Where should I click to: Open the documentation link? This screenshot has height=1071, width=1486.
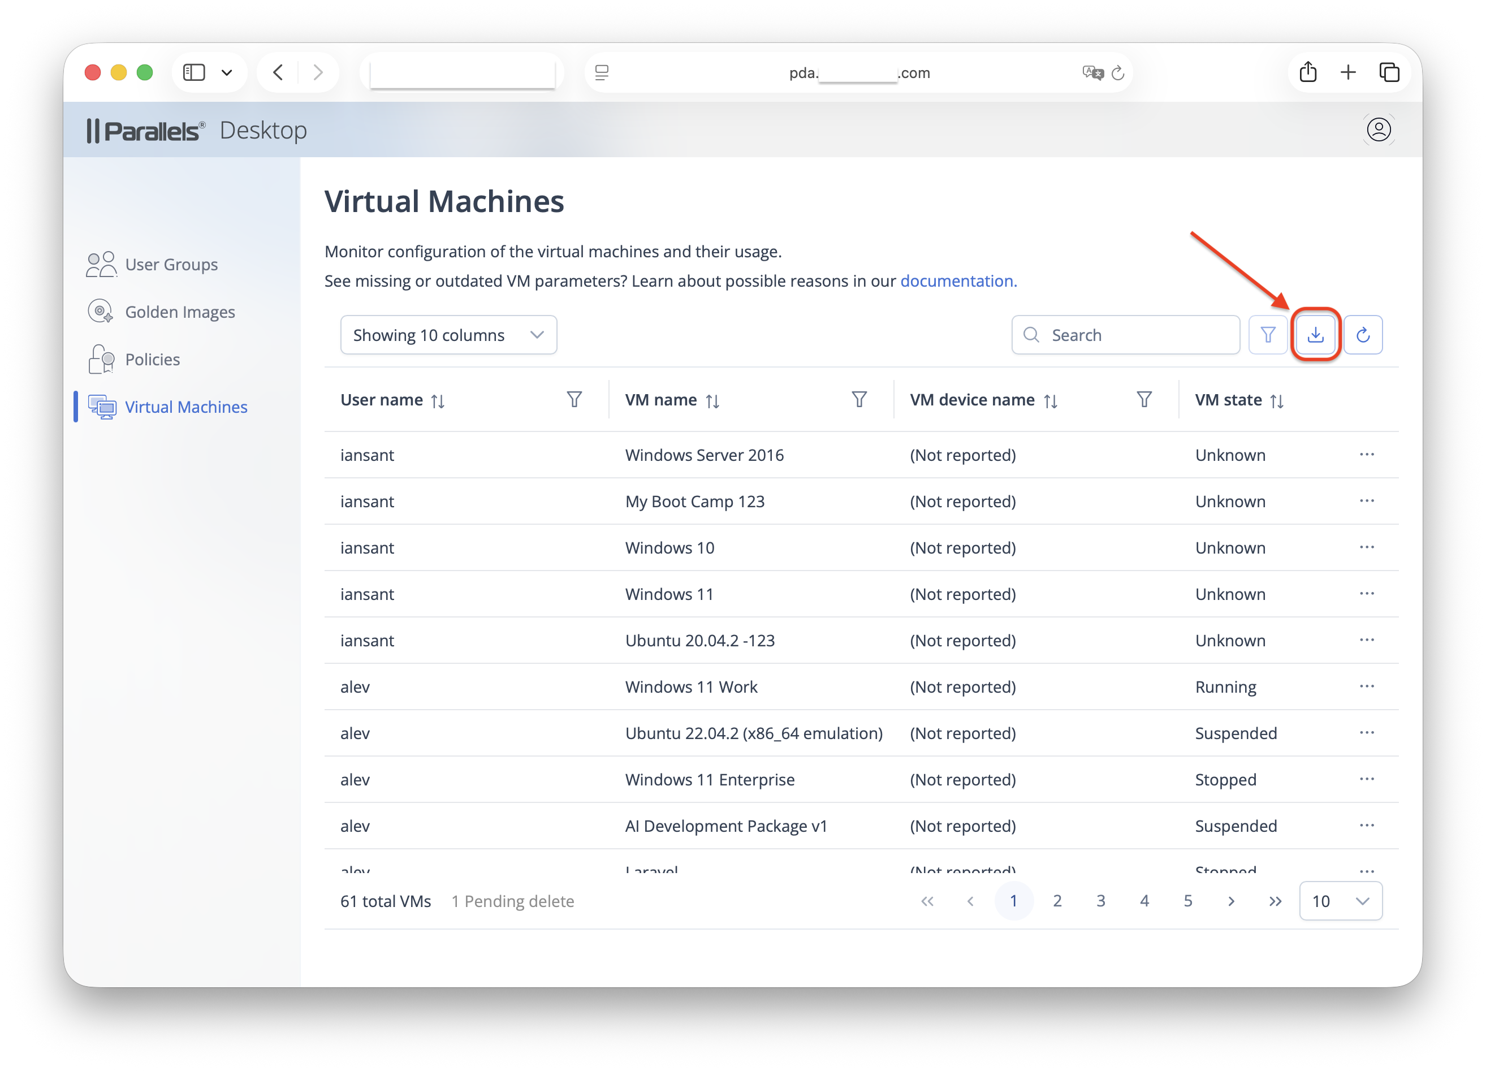(x=958, y=280)
